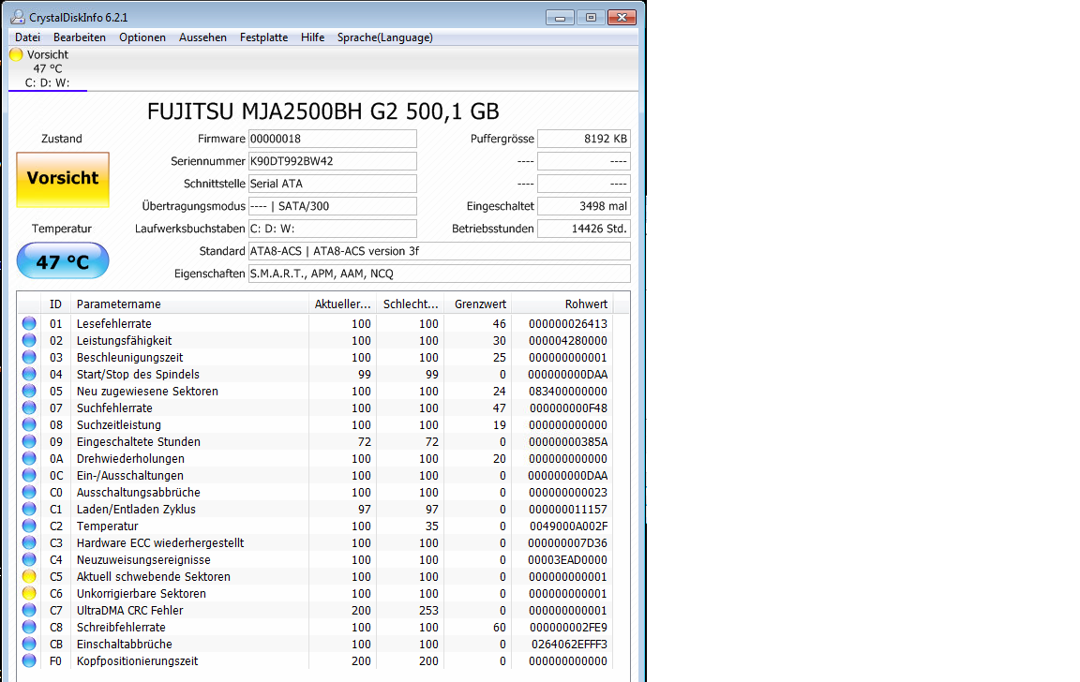Click the CrystalDiskInfo title bar app icon

[18, 17]
